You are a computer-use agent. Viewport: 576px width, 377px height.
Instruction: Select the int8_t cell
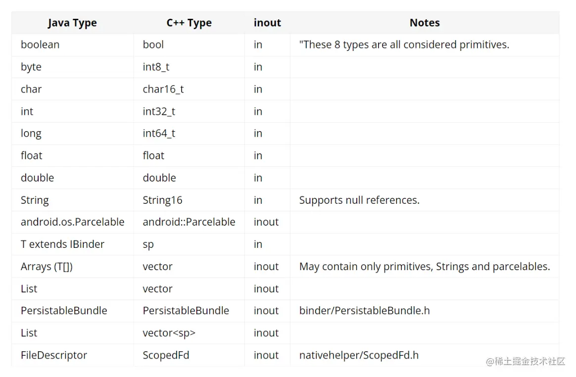(156, 67)
